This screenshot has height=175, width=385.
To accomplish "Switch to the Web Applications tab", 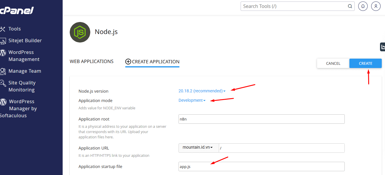I will [x=91, y=62].
